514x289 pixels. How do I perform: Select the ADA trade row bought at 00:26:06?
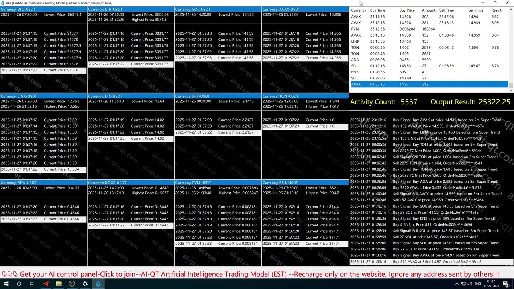429,60
